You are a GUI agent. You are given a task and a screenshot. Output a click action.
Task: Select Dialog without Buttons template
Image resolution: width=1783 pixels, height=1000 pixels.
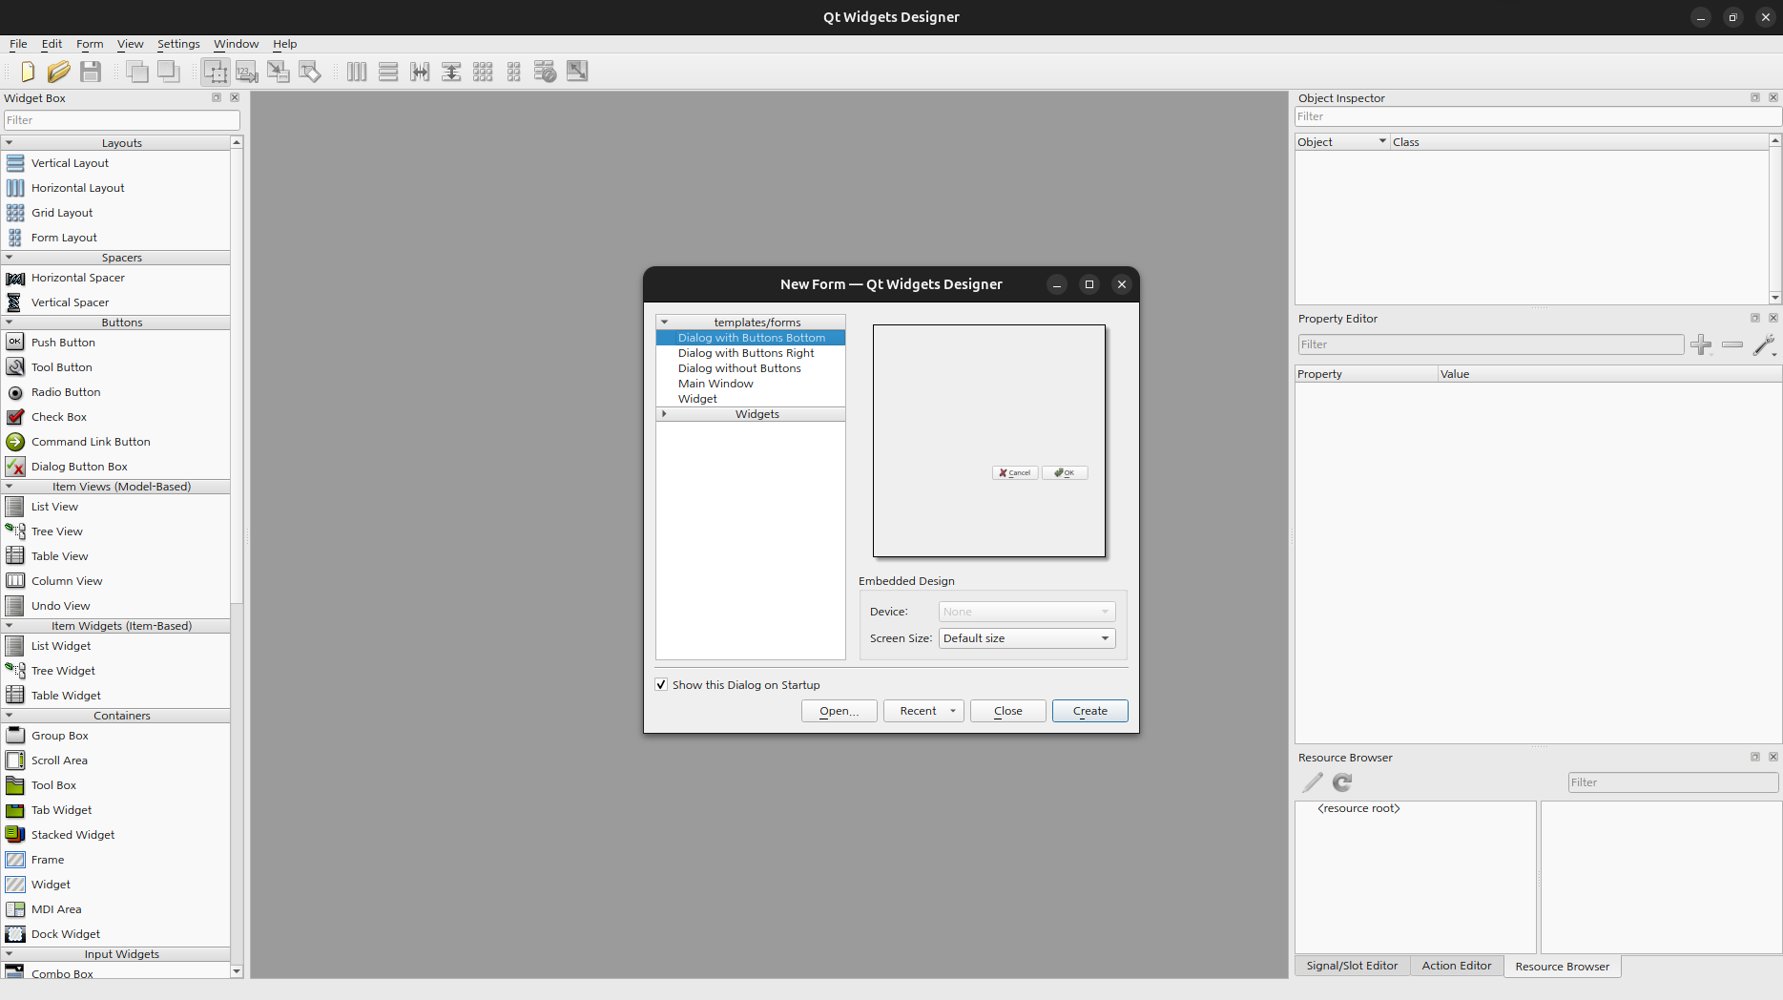tap(739, 368)
